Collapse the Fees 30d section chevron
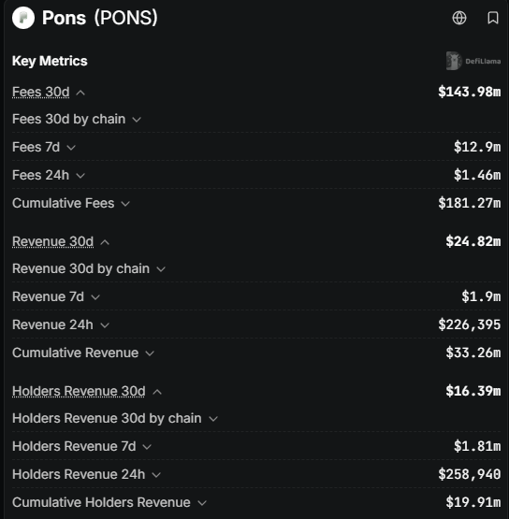This screenshot has width=509, height=519. 80,93
